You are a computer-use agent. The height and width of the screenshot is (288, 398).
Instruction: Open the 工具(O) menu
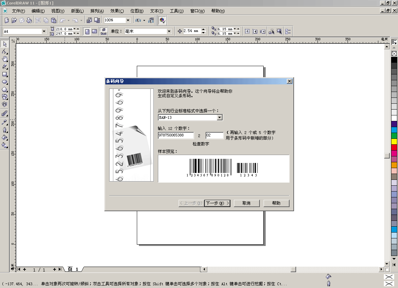(x=177, y=11)
